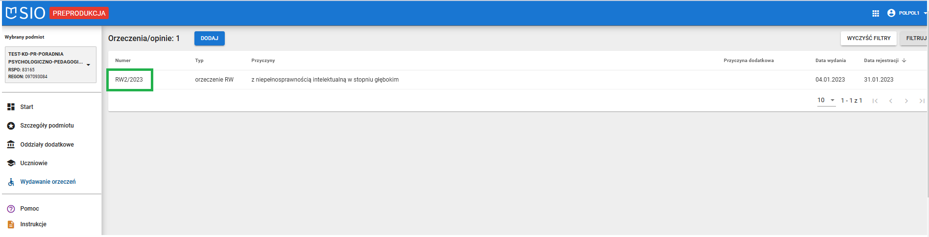This screenshot has width=929, height=237.
Task: Click the SIO logo in header
Action: [x=25, y=13]
